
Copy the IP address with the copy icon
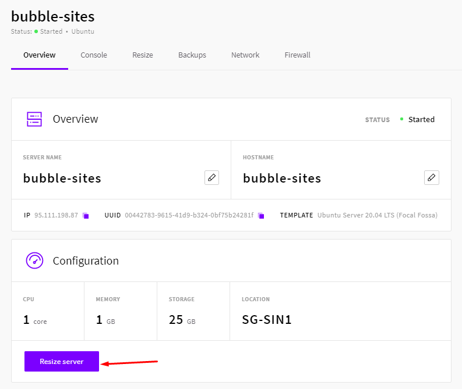pyautogui.click(x=86, y=216)
